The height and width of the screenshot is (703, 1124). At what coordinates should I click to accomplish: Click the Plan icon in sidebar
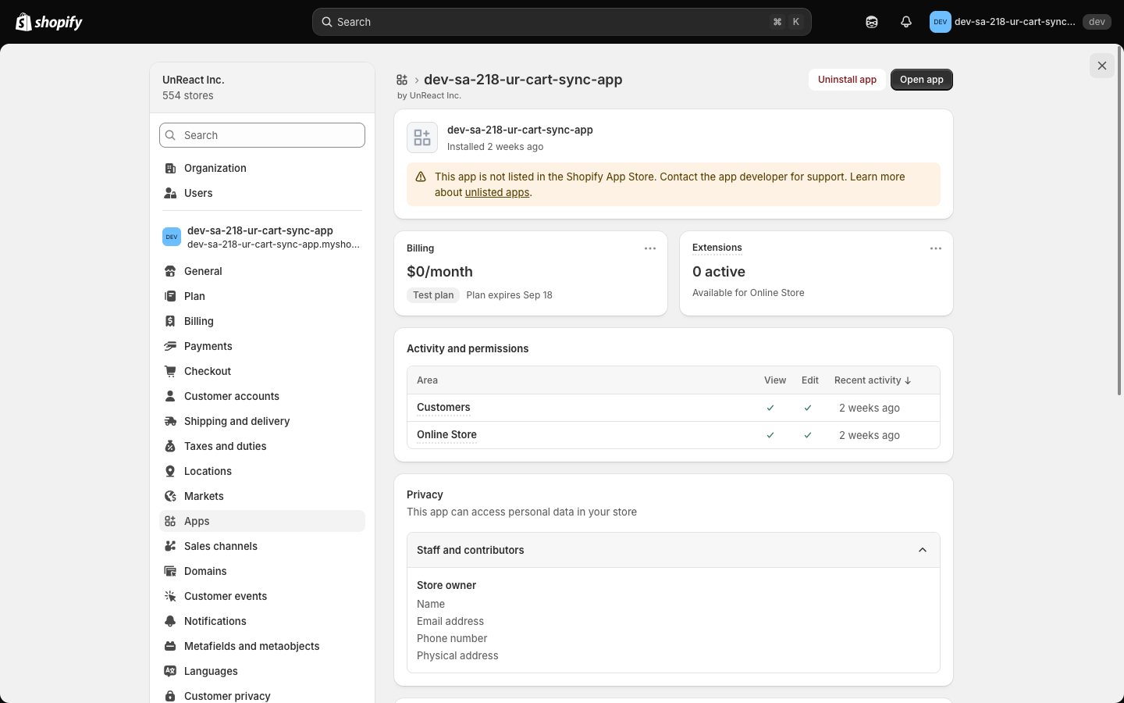click(x=170, y=296)
